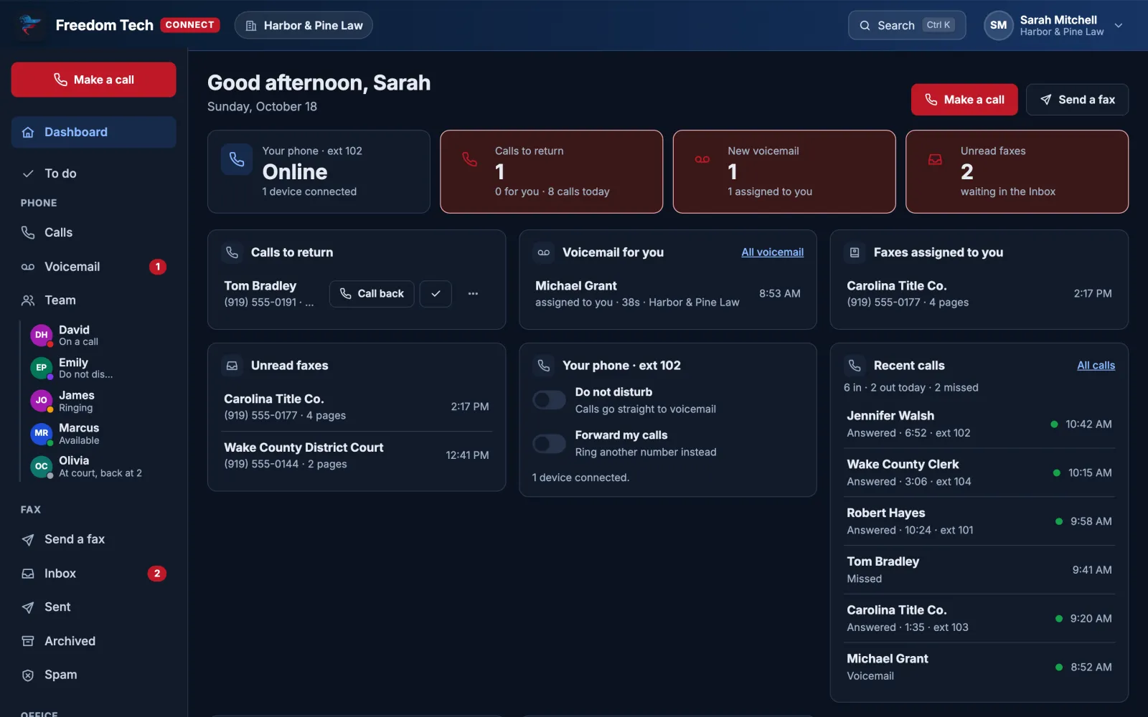This screenshot has width=1148, height=717.
Task: Open Michael Grant voicemail from 8:53 AM
Action: [x=668, y=294]
